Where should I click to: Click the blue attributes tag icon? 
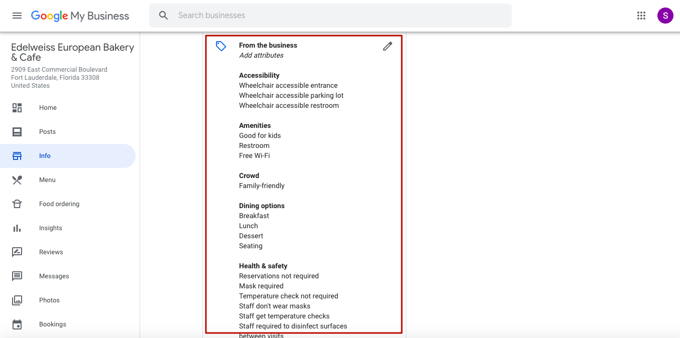tap(221, 46)
